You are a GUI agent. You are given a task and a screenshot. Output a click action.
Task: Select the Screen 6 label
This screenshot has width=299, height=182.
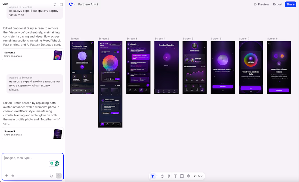pos(216,38)
